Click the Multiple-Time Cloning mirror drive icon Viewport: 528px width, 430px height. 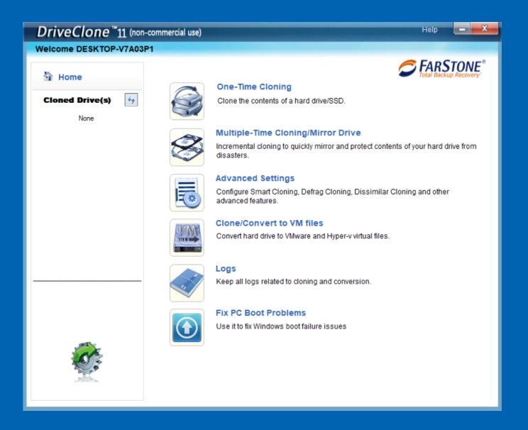pyautogui.click(x=187, y=147)
